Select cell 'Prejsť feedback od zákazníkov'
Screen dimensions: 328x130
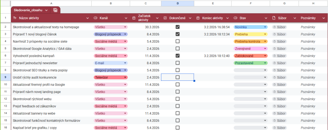tap(51, 106)
